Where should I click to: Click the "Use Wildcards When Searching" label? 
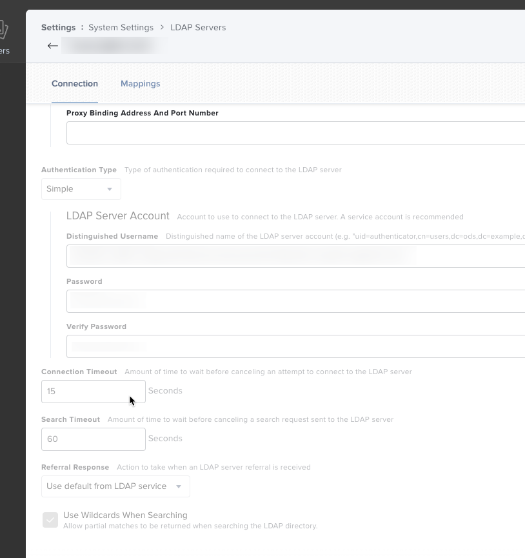(x=125, y=515)
